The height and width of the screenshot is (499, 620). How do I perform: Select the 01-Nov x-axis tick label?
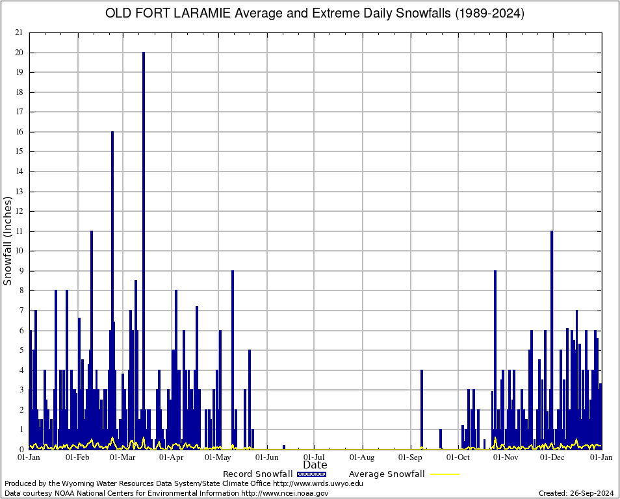click(x=505, y=457)
